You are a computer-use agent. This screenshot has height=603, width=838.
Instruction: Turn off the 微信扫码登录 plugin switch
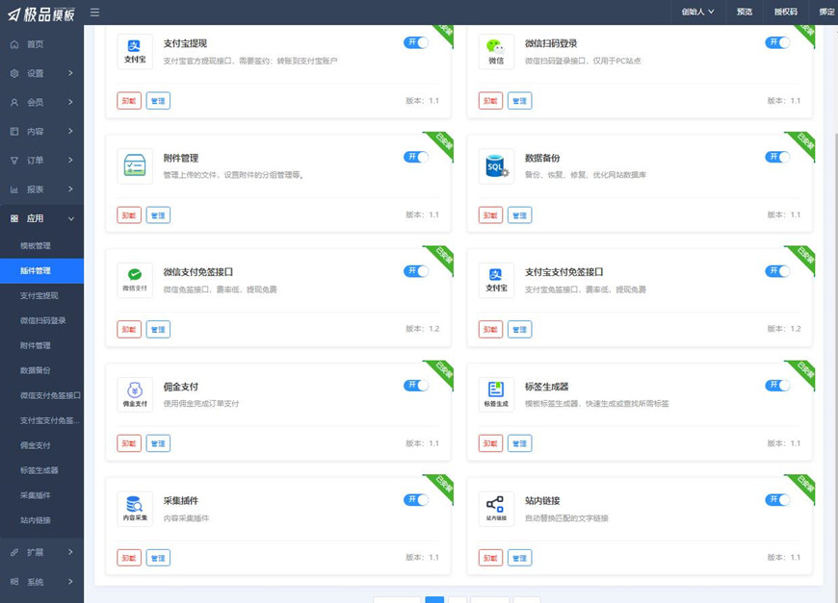pyautogui.click(x=777, y=42)
